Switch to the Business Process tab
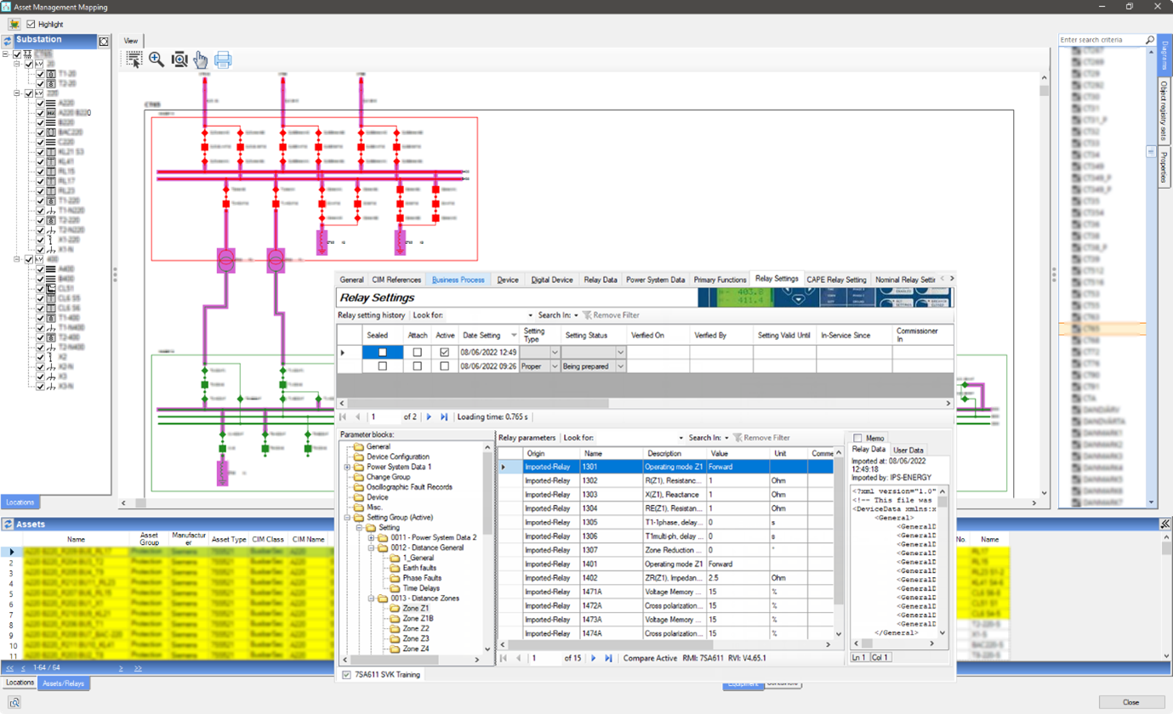 click(x=458, y=280)
